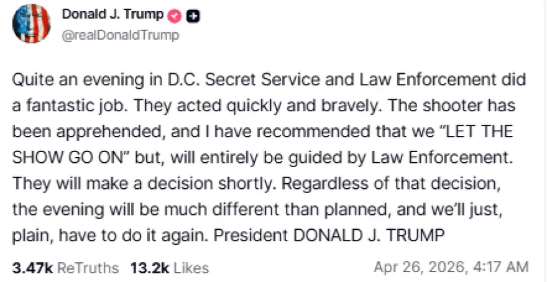Click the Likes label
Viewport: 547px width, 282px height.
(191, 268)
